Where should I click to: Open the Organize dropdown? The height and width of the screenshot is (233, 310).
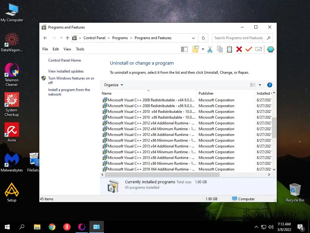tap(114, 85)
